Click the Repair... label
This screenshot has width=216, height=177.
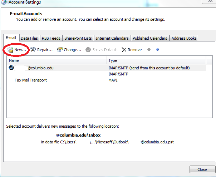(45, 50)
